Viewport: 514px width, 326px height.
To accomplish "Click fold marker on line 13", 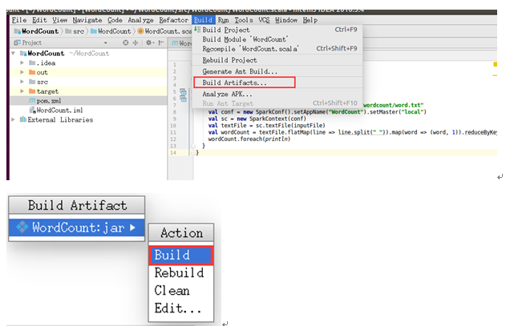I will click(x=193, y=146).
